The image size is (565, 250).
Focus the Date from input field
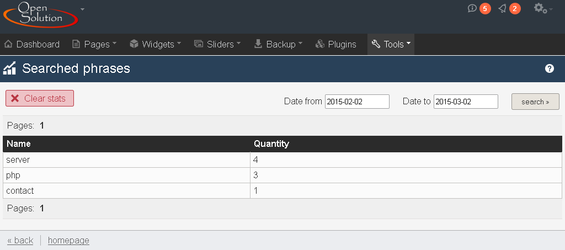pyautogui.click(x=357, y=102)
